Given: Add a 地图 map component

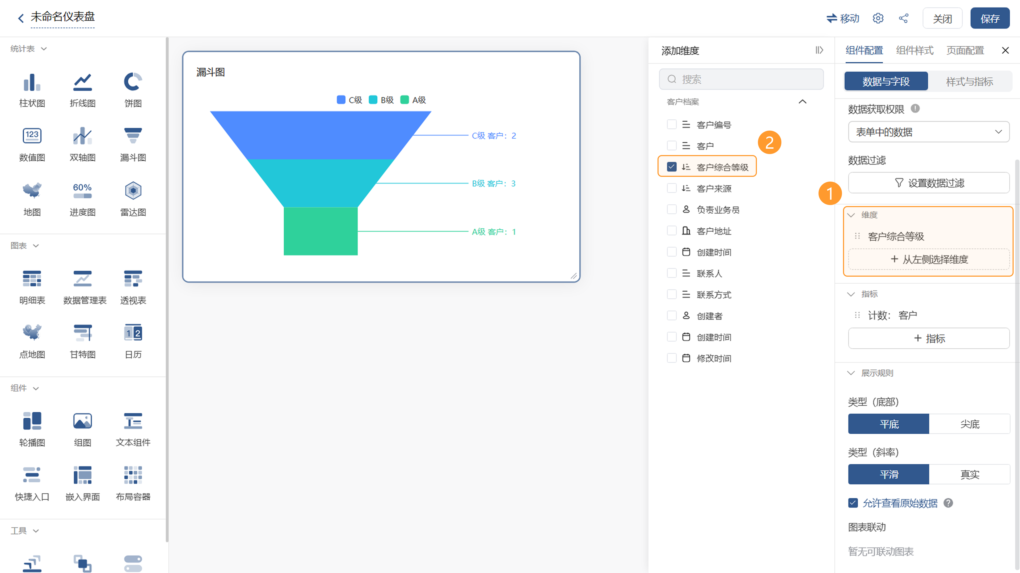Looking at the screenshot, I should [x=32, y=199].
